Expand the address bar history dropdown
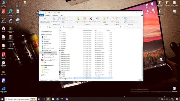The width and height of the screenshot is (180, 101). (x=118, y=27)
